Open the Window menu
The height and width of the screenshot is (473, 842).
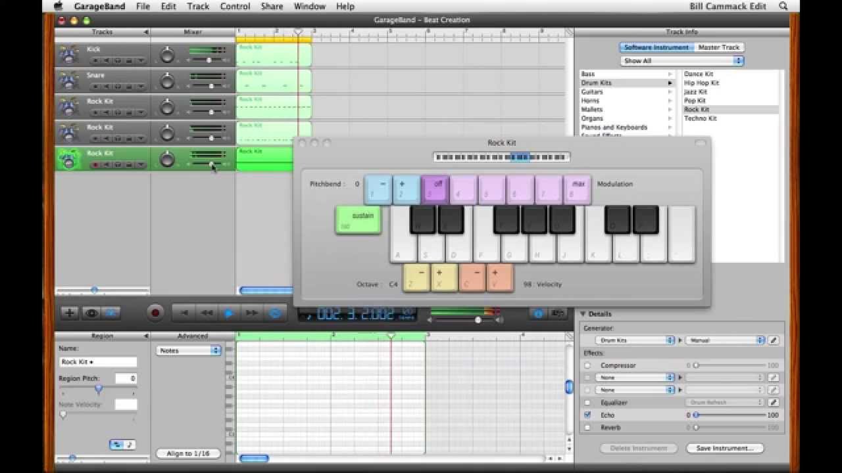coord(309,6)
